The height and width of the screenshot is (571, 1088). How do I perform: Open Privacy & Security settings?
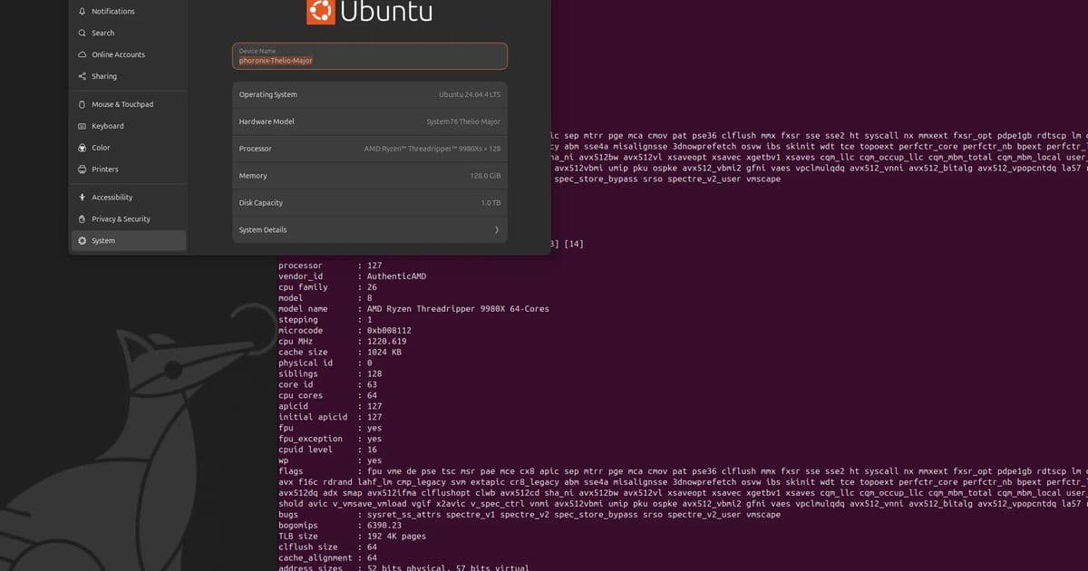click(129, 219)
